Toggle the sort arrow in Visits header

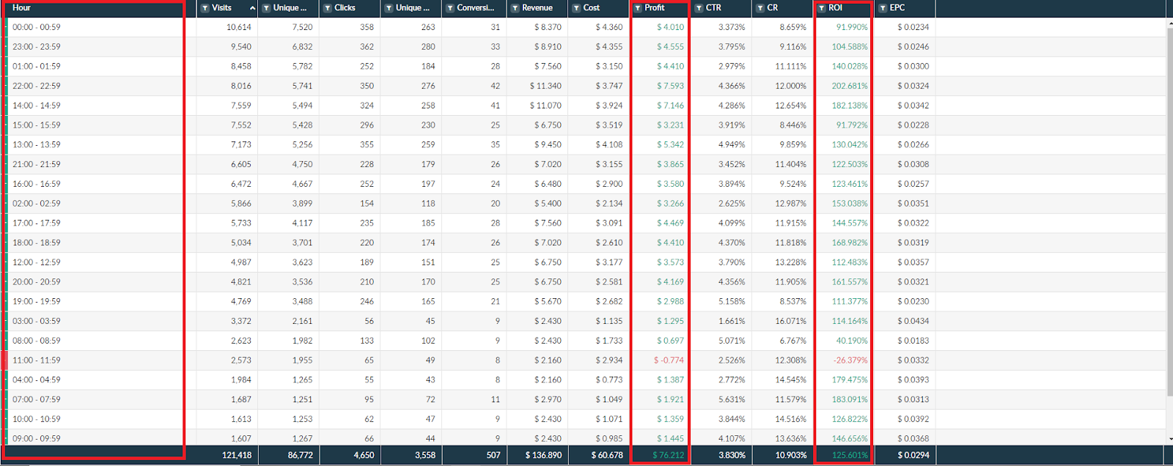[252, 8]
